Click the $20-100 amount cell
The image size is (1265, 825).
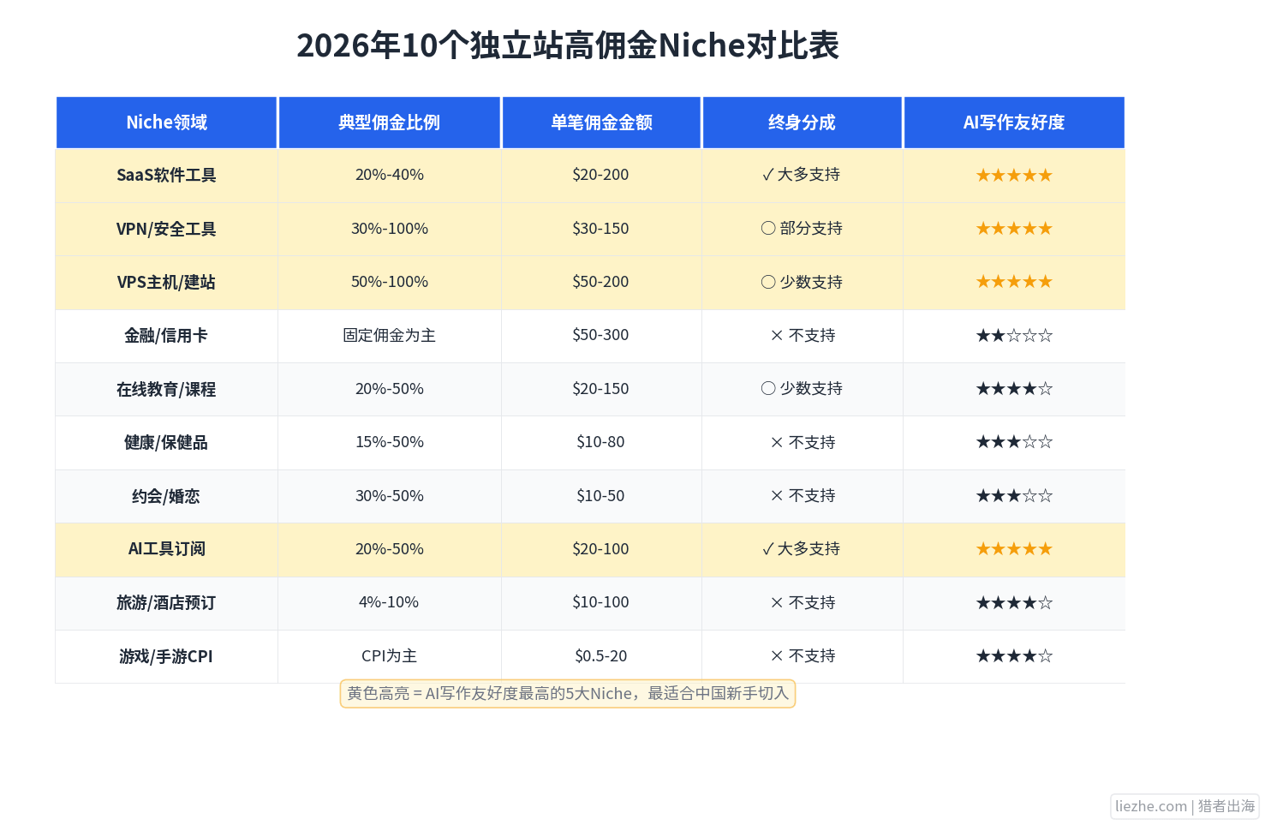click(601, 549)
